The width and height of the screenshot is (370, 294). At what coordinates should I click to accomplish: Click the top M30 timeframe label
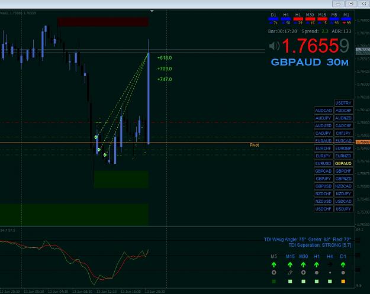click(x=310, y=15)
